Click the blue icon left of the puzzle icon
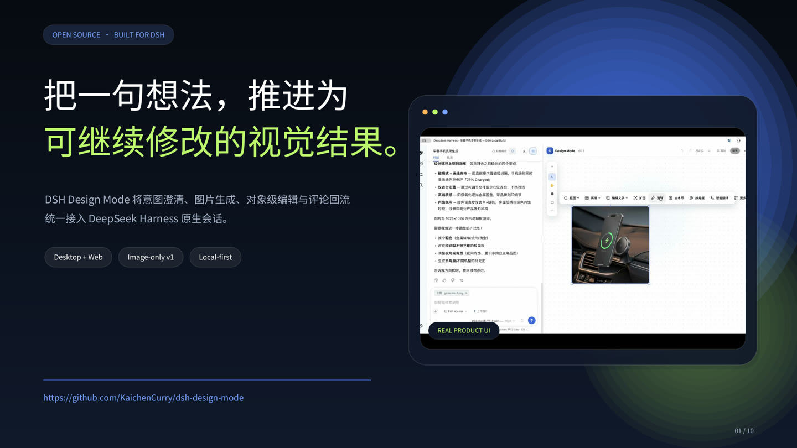Image resolution: width=797 pixels, height=448 pixels. pyautogui.click(x=729, y=140)
